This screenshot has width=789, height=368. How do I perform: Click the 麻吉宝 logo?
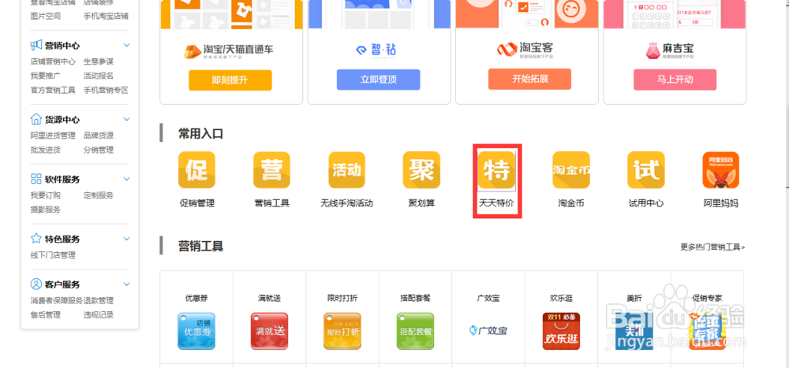click(670, 50)
